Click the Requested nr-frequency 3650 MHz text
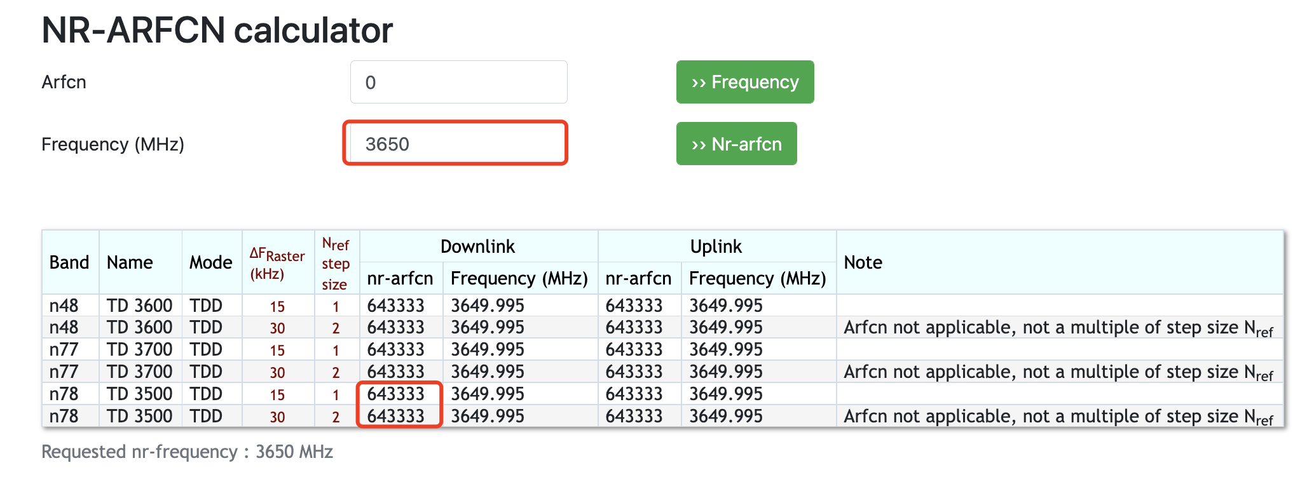This screenshot has width=1307, height=477. 187,452
